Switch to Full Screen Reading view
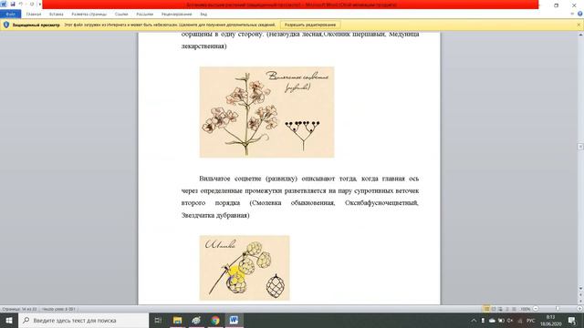Viewport: 584px width, 328px height. pyautogui.click(x=494, y=309)
